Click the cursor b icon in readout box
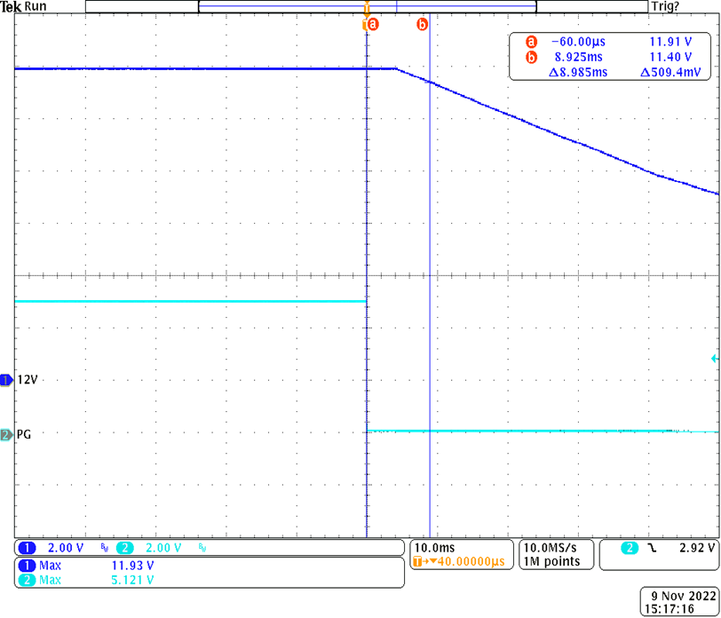The height and width of the screenshot is (618, 721). tap(531, 58)
